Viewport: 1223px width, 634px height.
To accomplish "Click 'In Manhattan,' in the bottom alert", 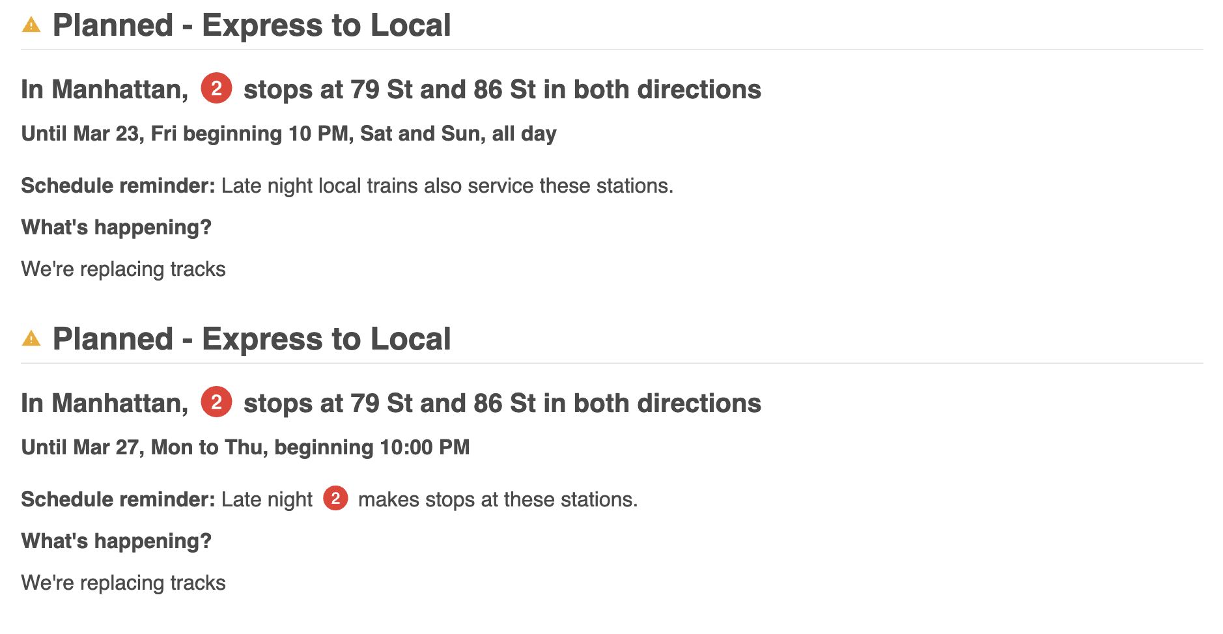I will [104, 404].
